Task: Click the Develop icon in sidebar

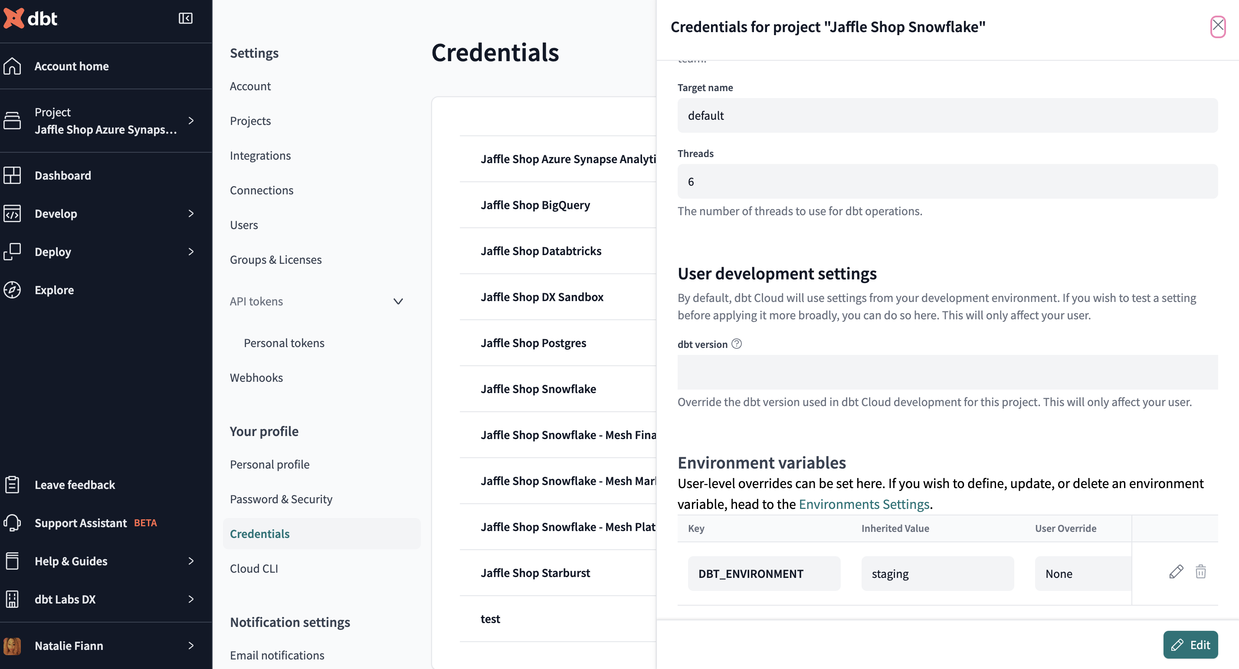Action: pyautogui.click(x=13, y=213)
